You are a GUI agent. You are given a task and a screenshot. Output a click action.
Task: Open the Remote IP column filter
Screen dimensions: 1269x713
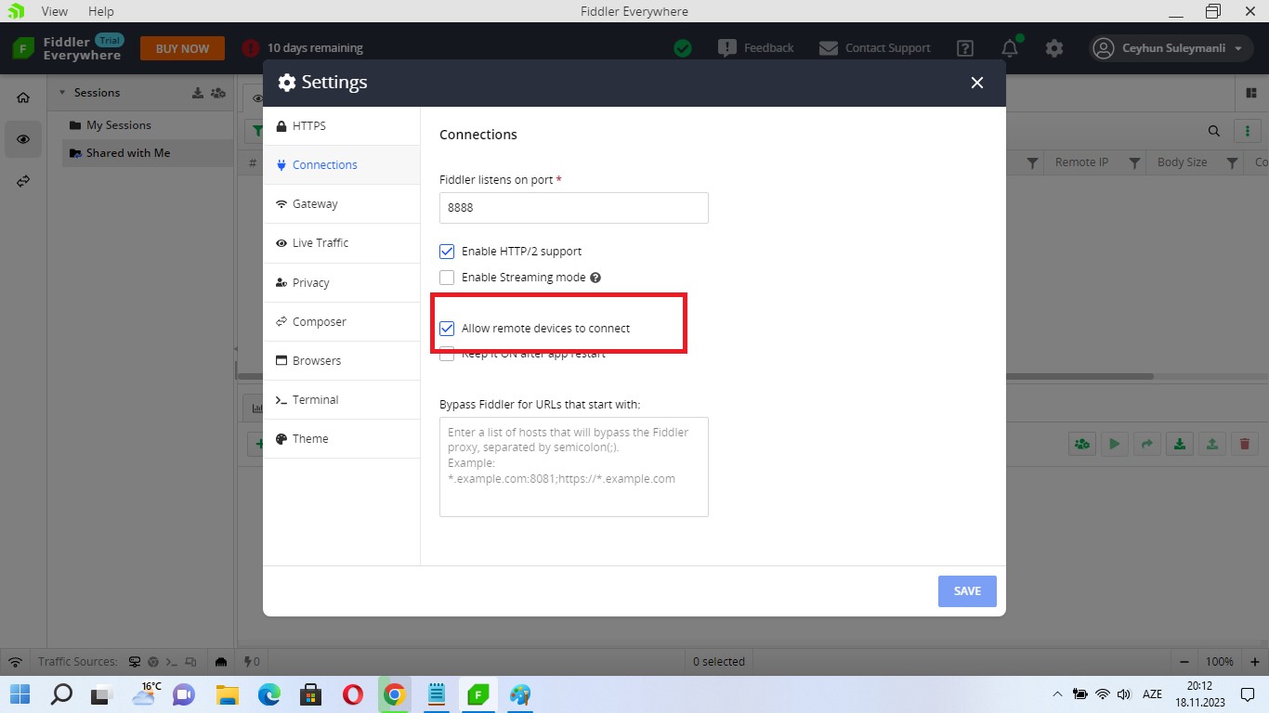point(1134,162)
